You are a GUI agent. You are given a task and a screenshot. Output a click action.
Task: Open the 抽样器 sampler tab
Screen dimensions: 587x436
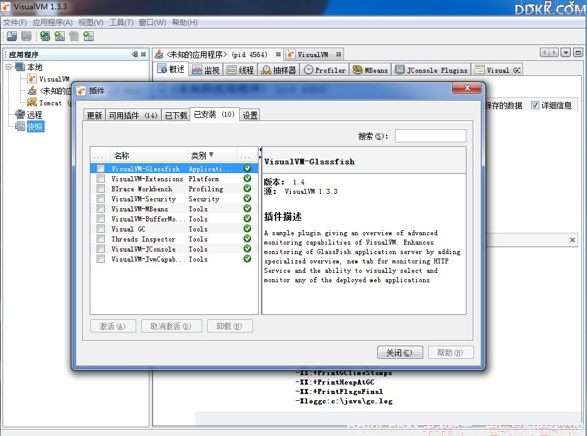pyautogui.click(x=278, y=70)
